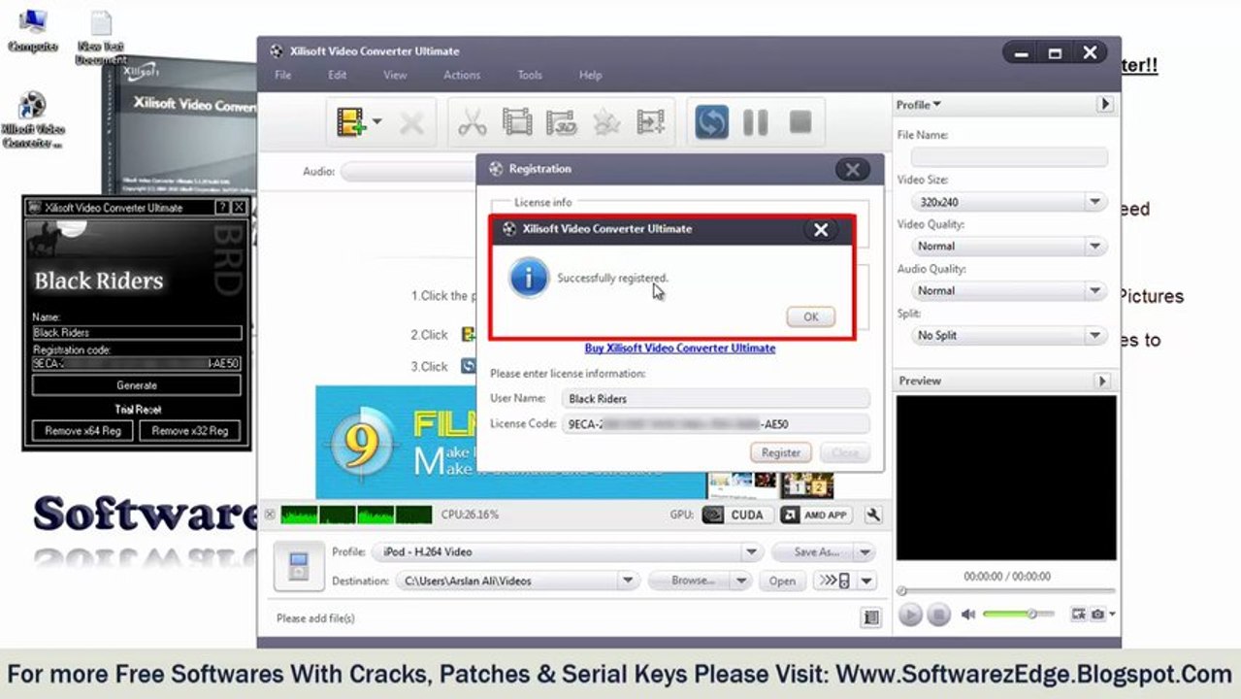Screen dimensions: 1241x699
Task: Click the License Code input field
Action: [x=716, y=423]
